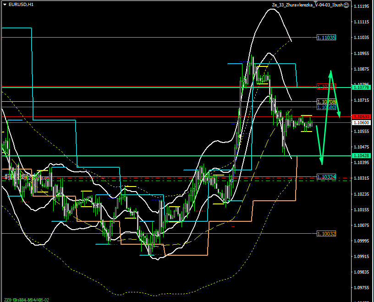Open the dropdown arrow beside EURUSD,H1
Image resolution: width=374 pixels, height=302 pixels.
pyautogui.click(x=5, y=5)
